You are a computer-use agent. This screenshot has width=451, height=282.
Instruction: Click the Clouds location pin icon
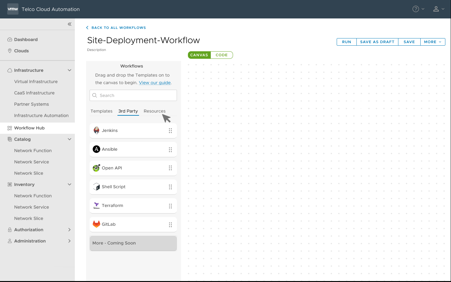tap(10, 51)
